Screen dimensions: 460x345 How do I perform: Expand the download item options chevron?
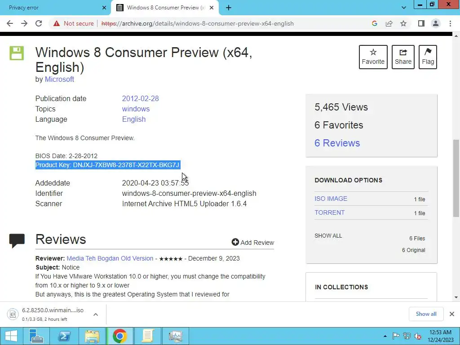[x=96, y=314]
